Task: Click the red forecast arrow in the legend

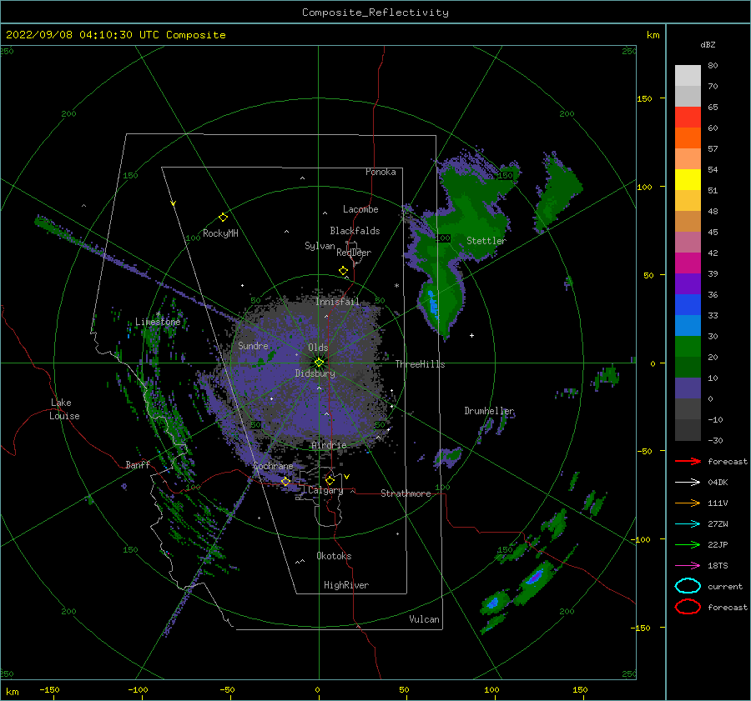Action: point(688,461)
